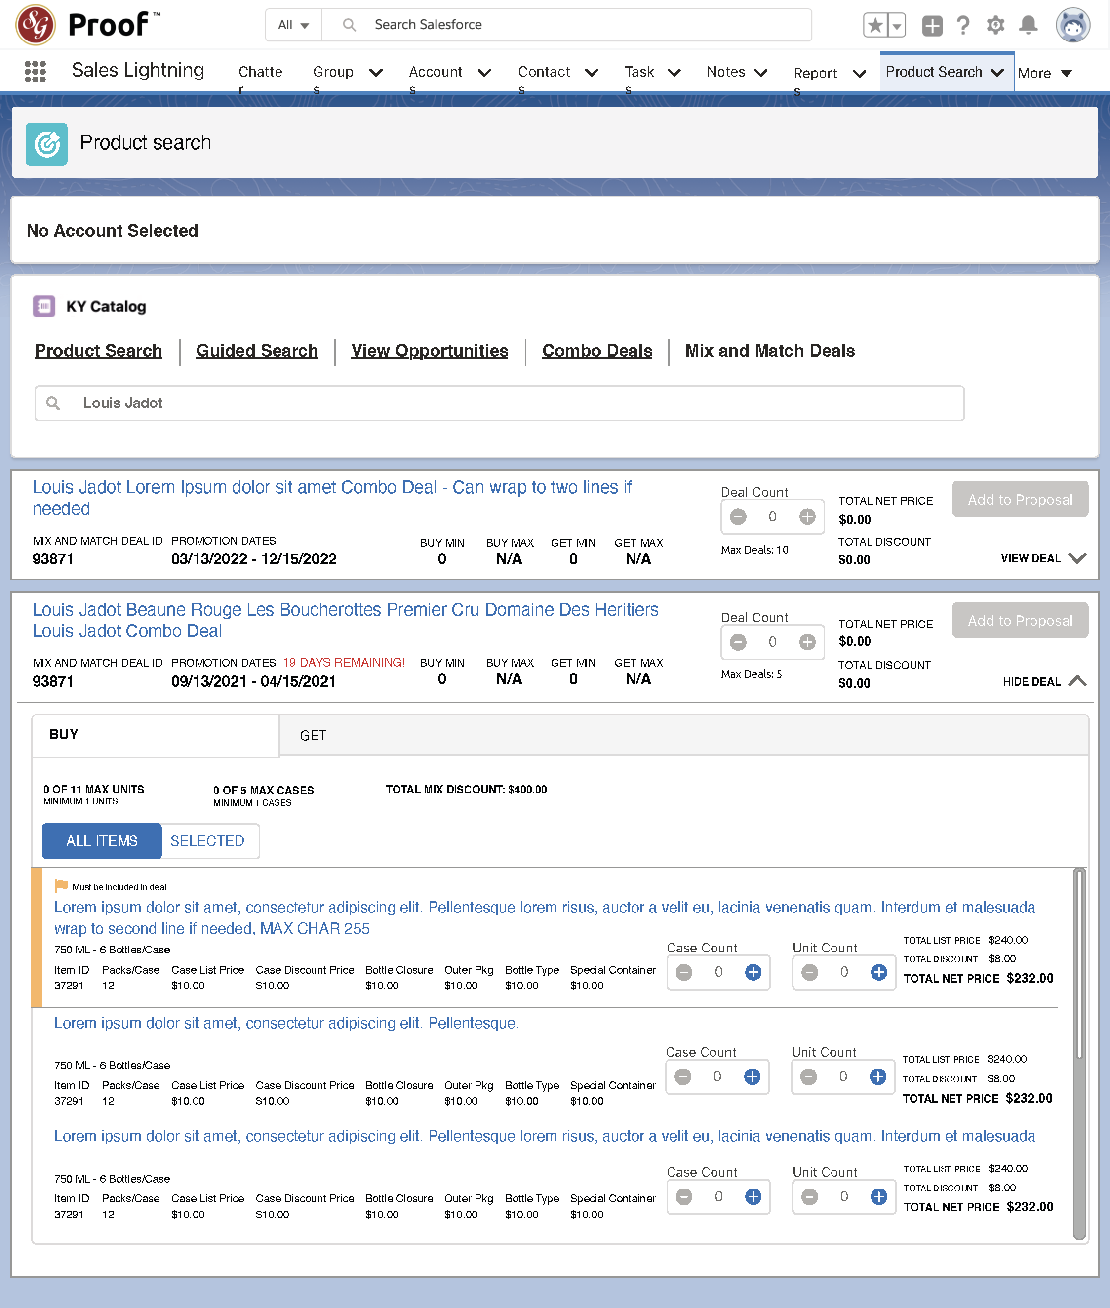
Task: Expand the VIEW DEAL chevron
Action: pyautogui.click(x=1076, y=558)
